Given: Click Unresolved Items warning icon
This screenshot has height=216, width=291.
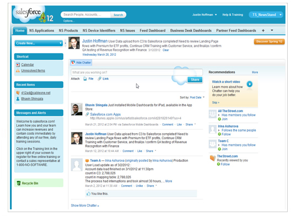Looking at the screenshot, I should click(18, 71).
